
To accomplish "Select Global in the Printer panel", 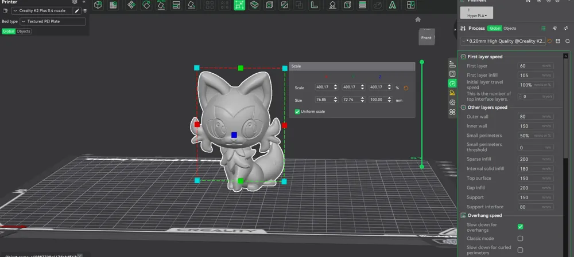I will 9,31.
